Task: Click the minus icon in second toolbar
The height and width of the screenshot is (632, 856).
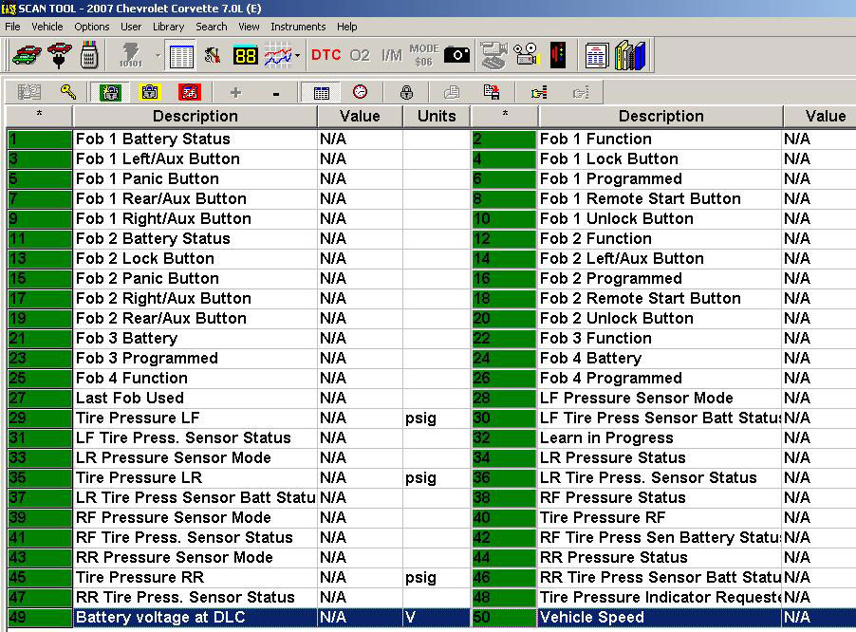Action: point(276,92)
